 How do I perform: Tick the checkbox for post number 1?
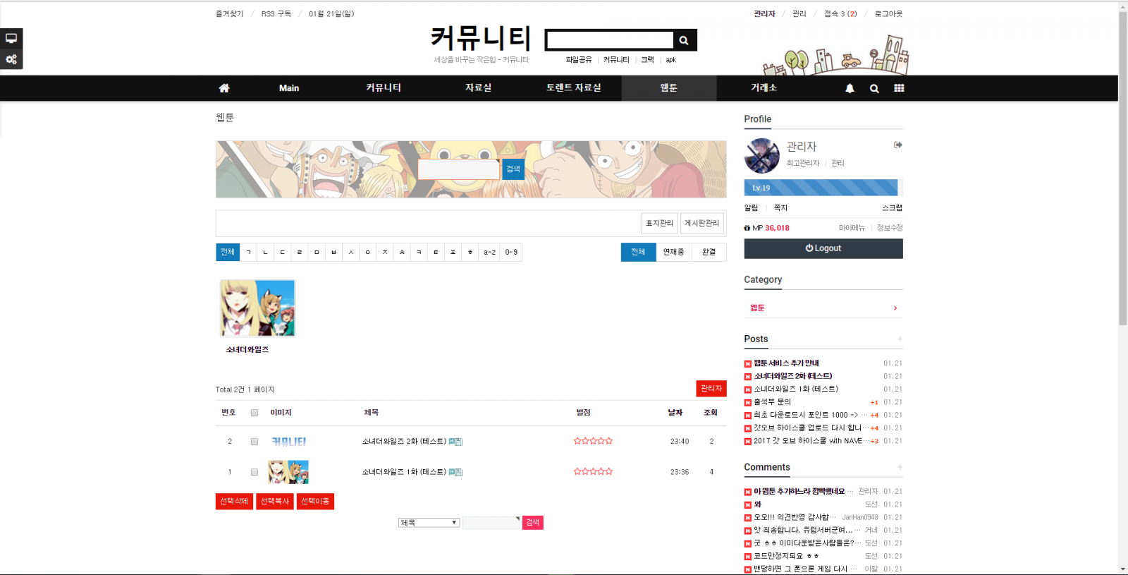pyautogui.click(x=255, y=472)
